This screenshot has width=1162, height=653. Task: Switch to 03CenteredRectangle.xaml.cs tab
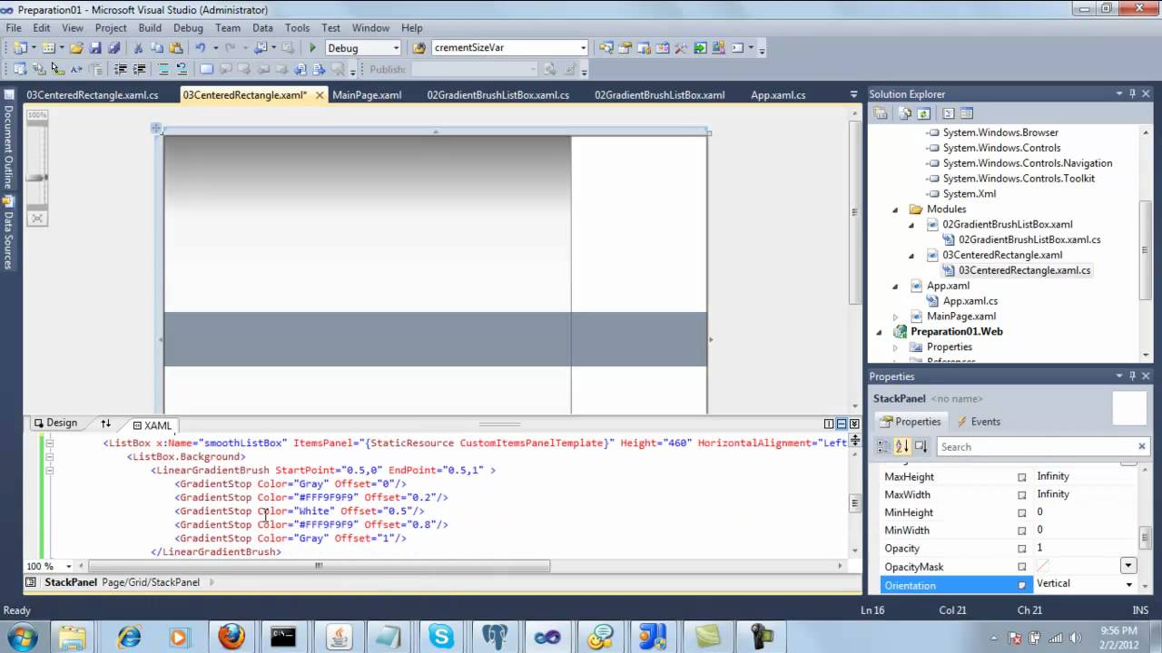[x=92, y=94]
